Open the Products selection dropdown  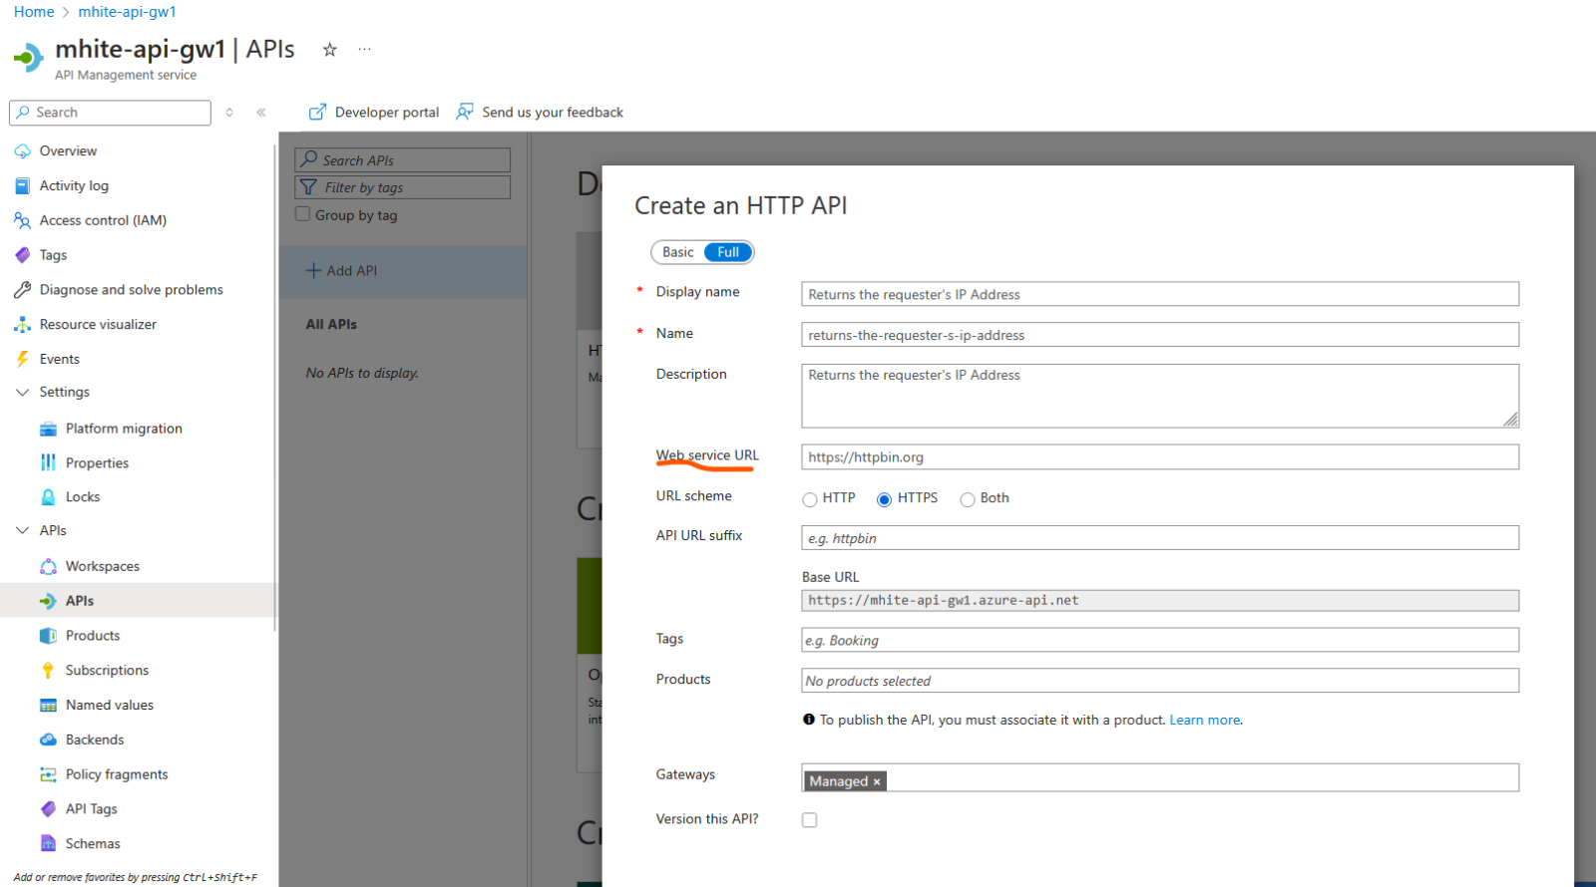[x=1159, y=681]
